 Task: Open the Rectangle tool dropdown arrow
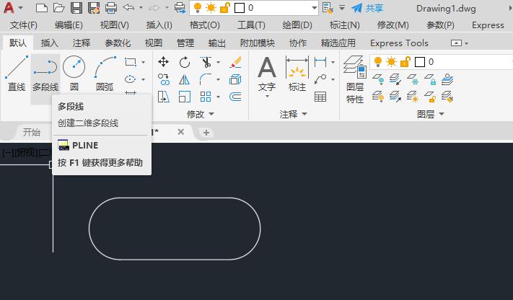[x=144, y=62]
